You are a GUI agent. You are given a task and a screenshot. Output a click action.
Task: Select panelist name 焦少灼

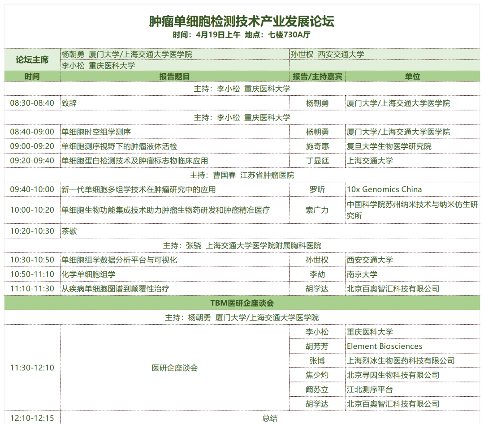pyautogui.click(x=317, y=375)
